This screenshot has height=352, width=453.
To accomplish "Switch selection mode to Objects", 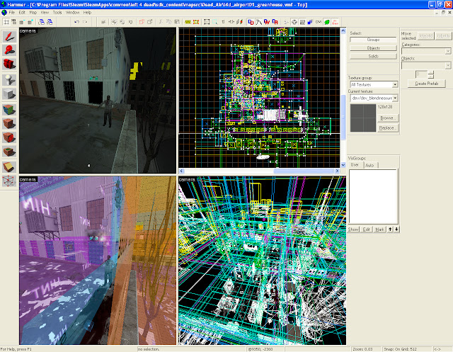I will click(373, 48).
